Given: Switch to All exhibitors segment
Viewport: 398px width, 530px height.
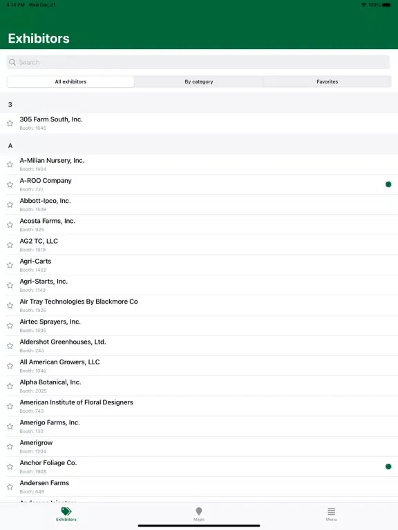Looking at the screenshot, I should (70, 81).
